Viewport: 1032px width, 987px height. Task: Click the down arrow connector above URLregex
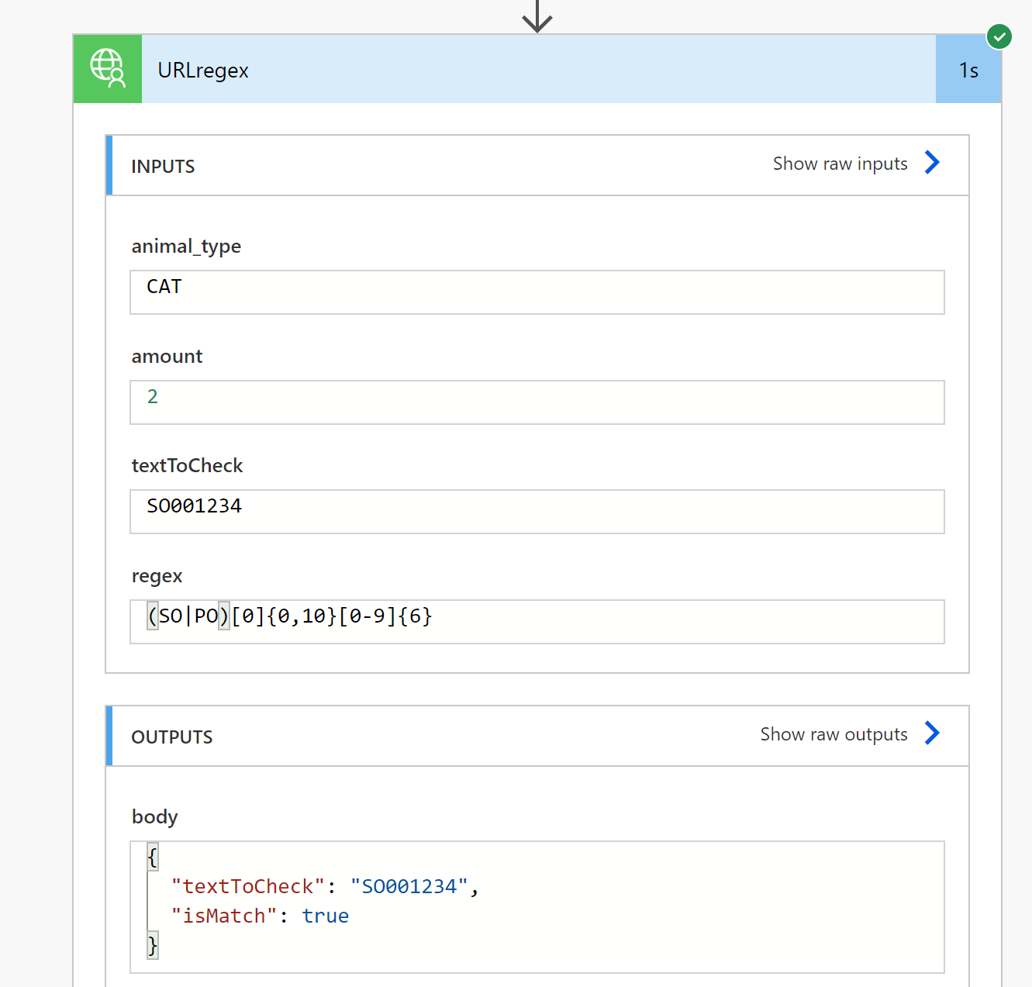pos(537,16)
